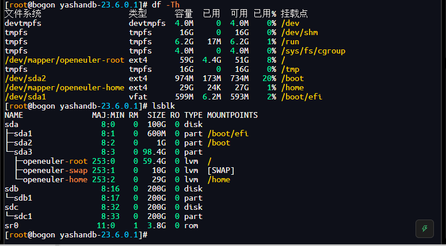Screen dimensions: 446x246
Task: Click the 'sdb' disk name
Action: [x=12, y=189]
